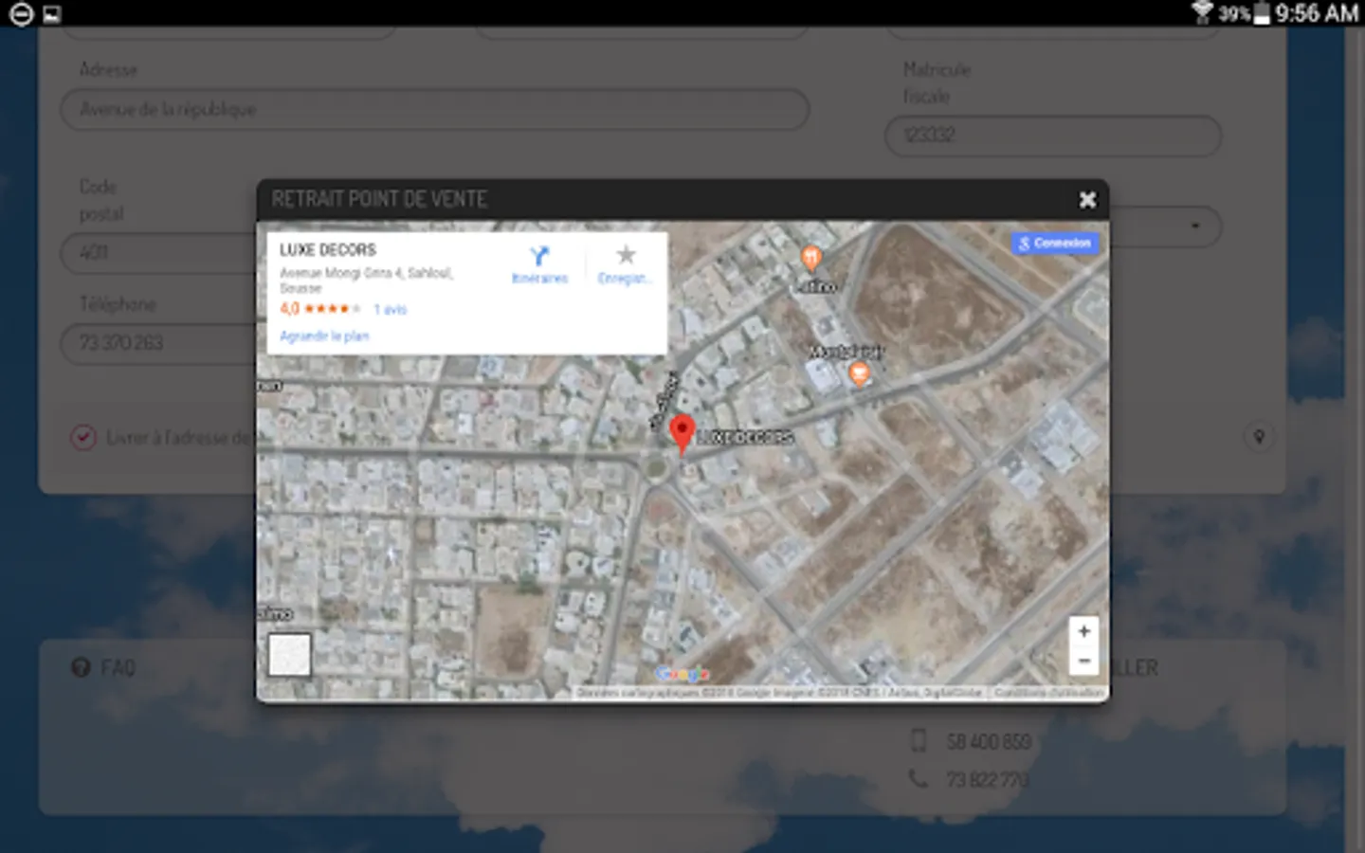Sign in with the Connexion button

coord(1054,244)
